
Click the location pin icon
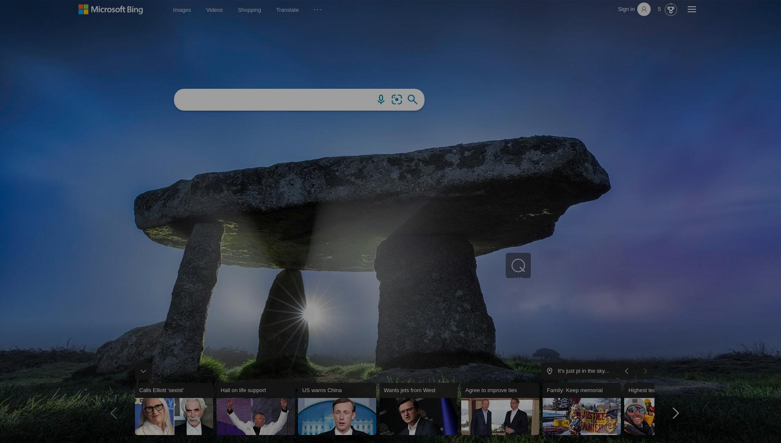549,371
